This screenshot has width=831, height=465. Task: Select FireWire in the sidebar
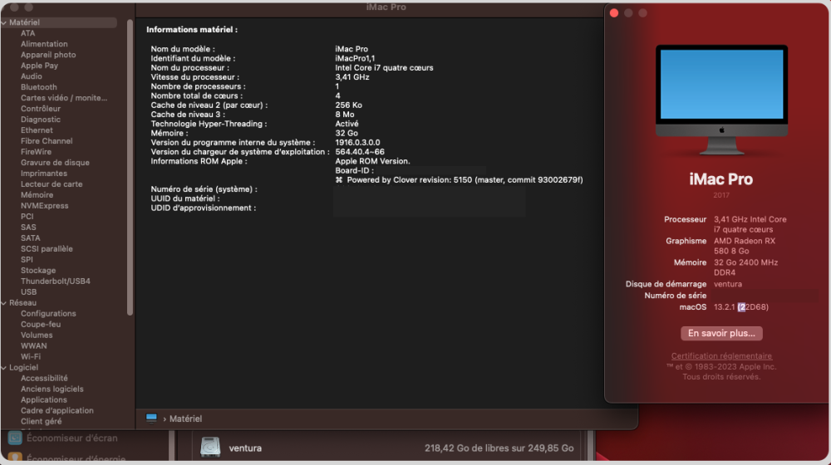[x=36, y=151]
